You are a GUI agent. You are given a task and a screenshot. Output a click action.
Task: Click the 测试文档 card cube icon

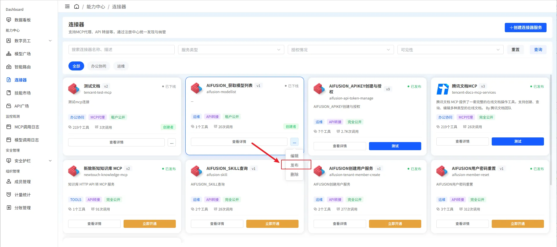(74, 89)
